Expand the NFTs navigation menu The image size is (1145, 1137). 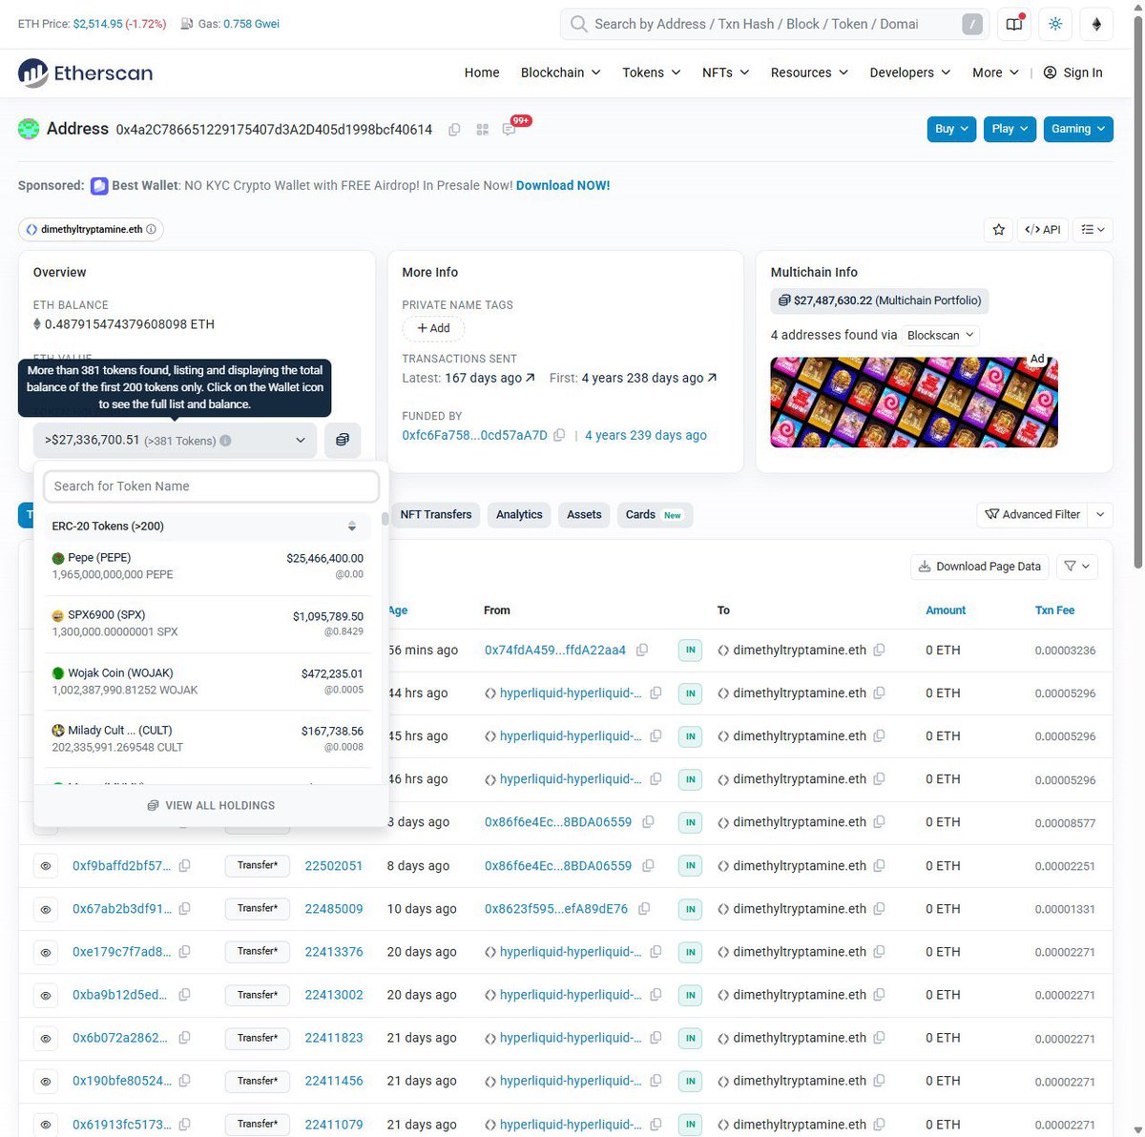pyautogui.click(x=726, y=72)
